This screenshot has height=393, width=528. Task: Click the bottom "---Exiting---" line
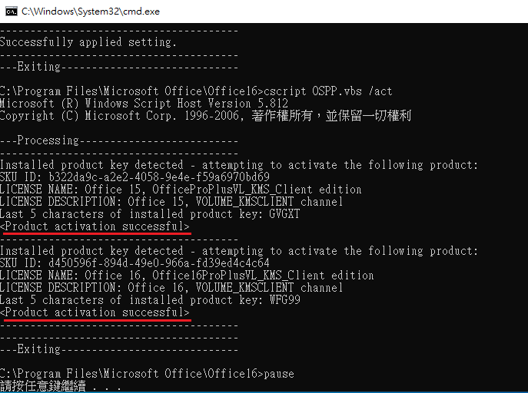point(119,349)
